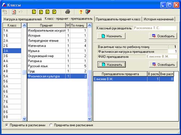
Task: Click the Классный руководитель field Раскопова Т.С.
Action: (x=155, y=28)
